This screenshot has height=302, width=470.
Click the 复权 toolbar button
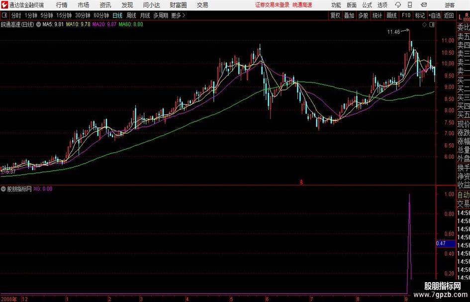coord(335,15)
